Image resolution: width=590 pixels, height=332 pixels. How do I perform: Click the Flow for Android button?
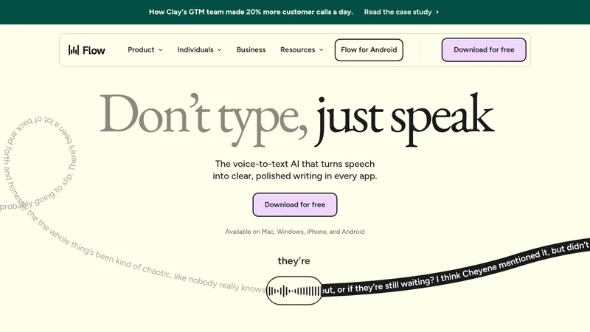(369, 49)
